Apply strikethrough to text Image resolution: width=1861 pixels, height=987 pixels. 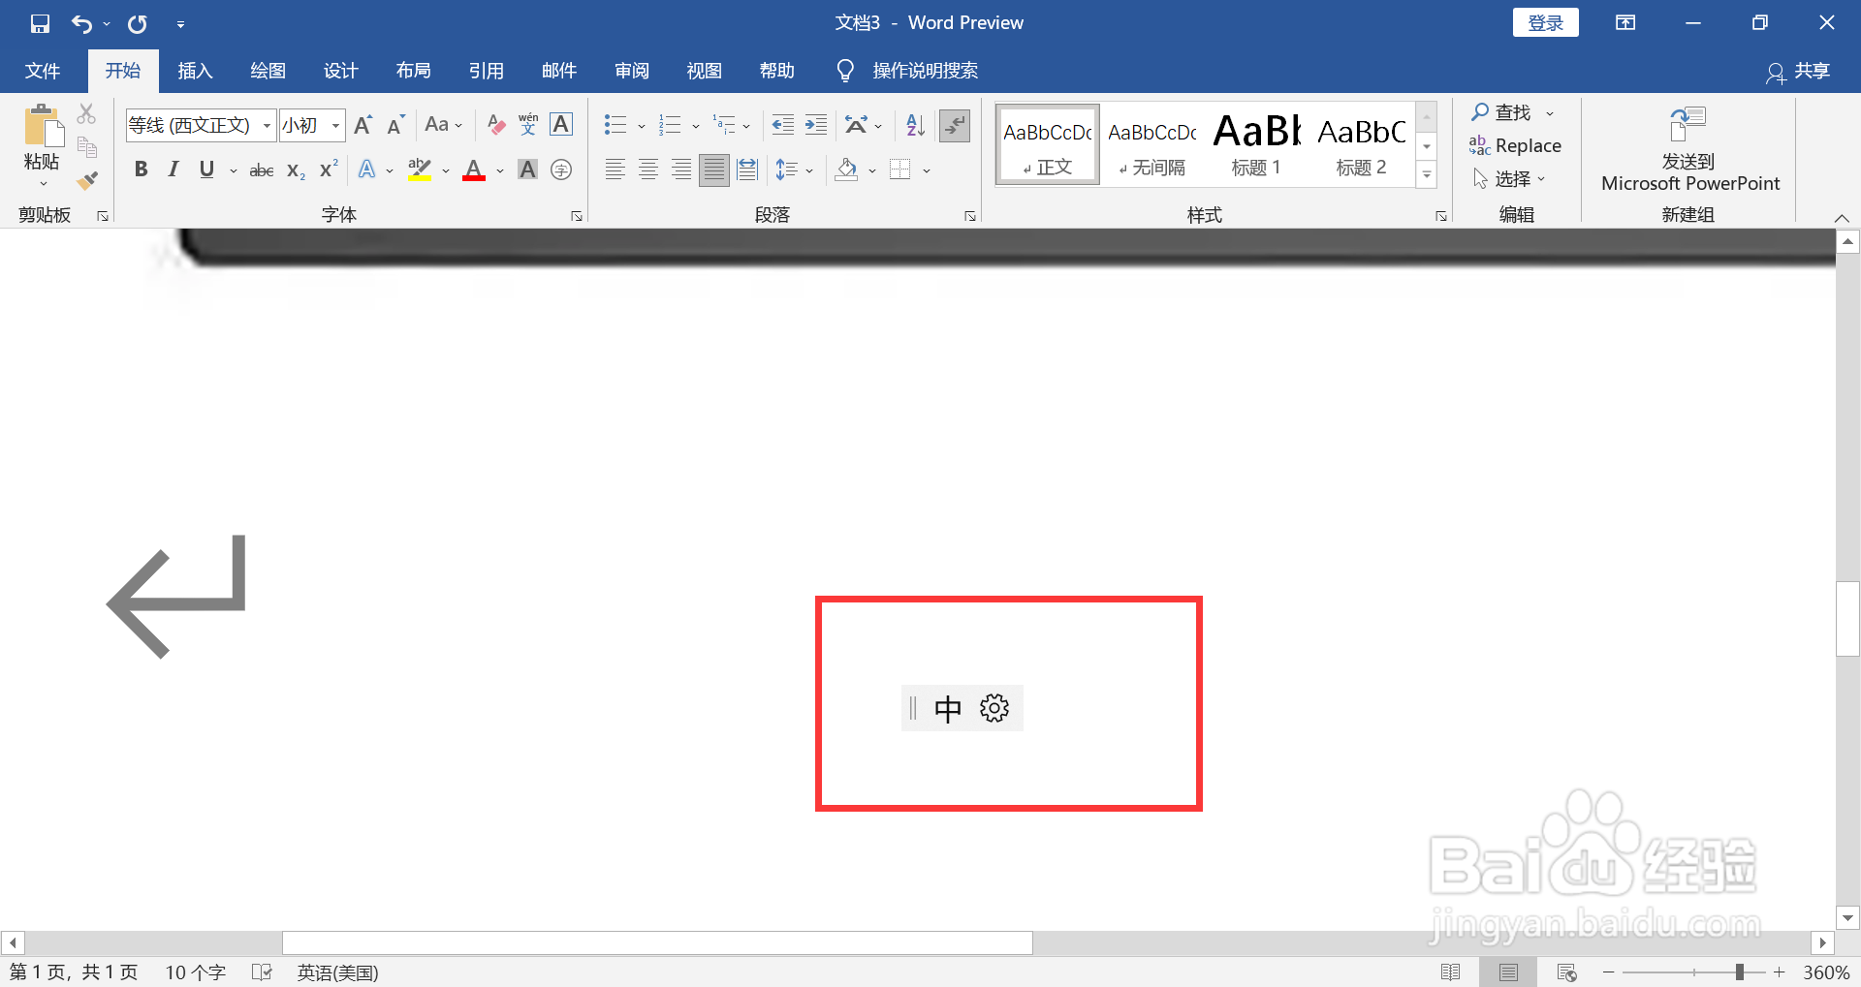(x=262, y=170)
